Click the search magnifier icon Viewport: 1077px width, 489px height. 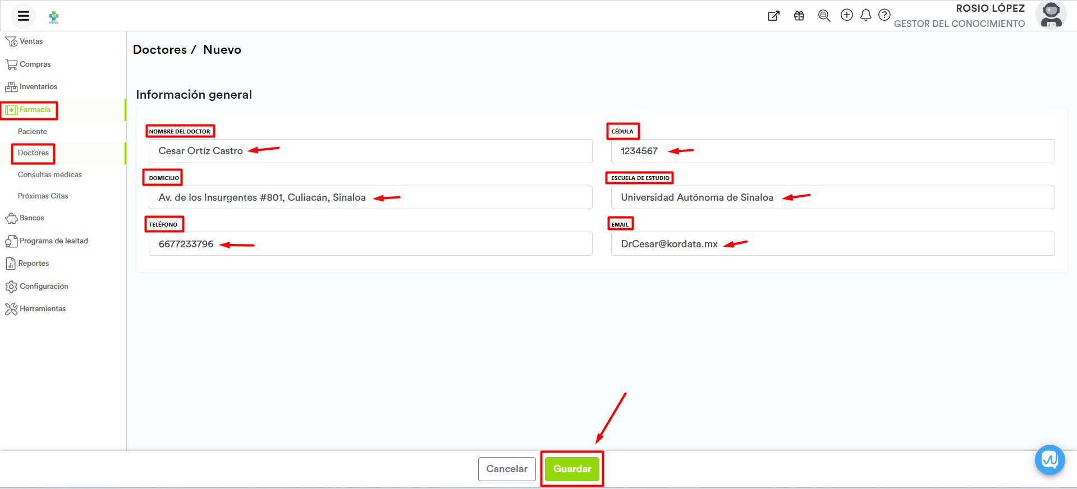(x=824, y=16)
